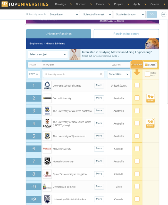Image resolution: width=168 pixels, height=205 pixels.
Task: Click the search magnifier icon in University search
Action: (x=101, y=74)
